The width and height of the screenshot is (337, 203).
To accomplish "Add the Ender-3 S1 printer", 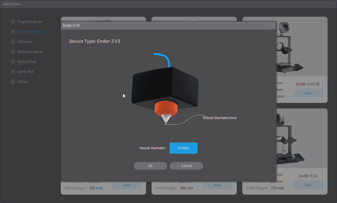I will point(308,185).
